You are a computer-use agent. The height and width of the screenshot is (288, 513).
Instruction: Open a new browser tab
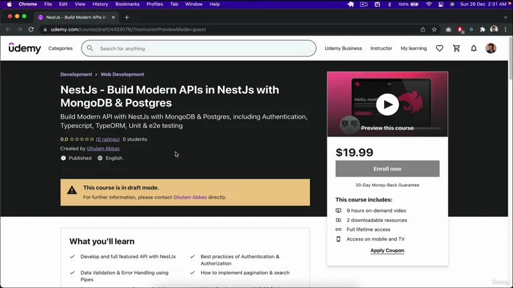127,17
